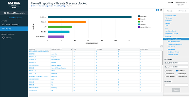The height and width of the screenshot is (97, 189).
Task: Open the end date picker field
Action: pos(176,67)
